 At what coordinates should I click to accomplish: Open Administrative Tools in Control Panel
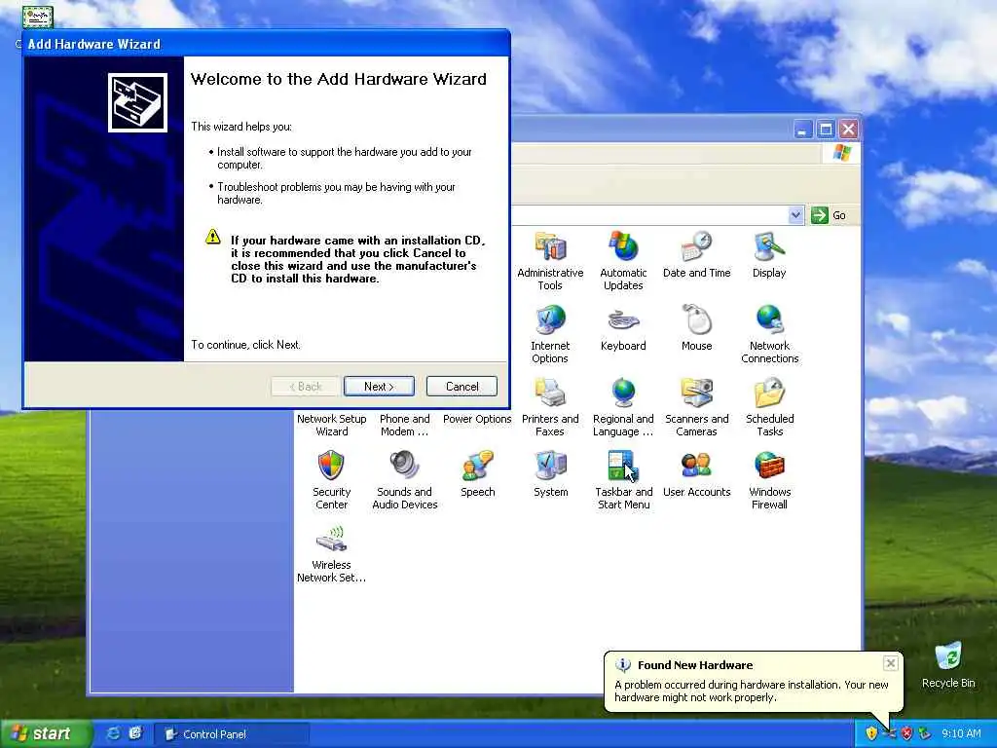pyautogui.click(x=550, y=246)
